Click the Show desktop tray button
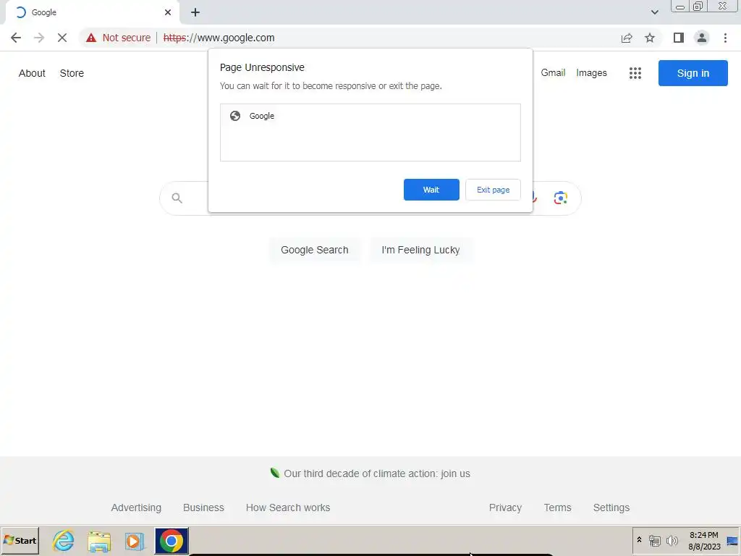 tap(732, 540)
